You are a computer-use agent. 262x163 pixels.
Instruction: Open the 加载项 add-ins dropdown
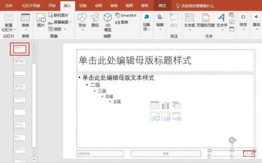[146, 22]
